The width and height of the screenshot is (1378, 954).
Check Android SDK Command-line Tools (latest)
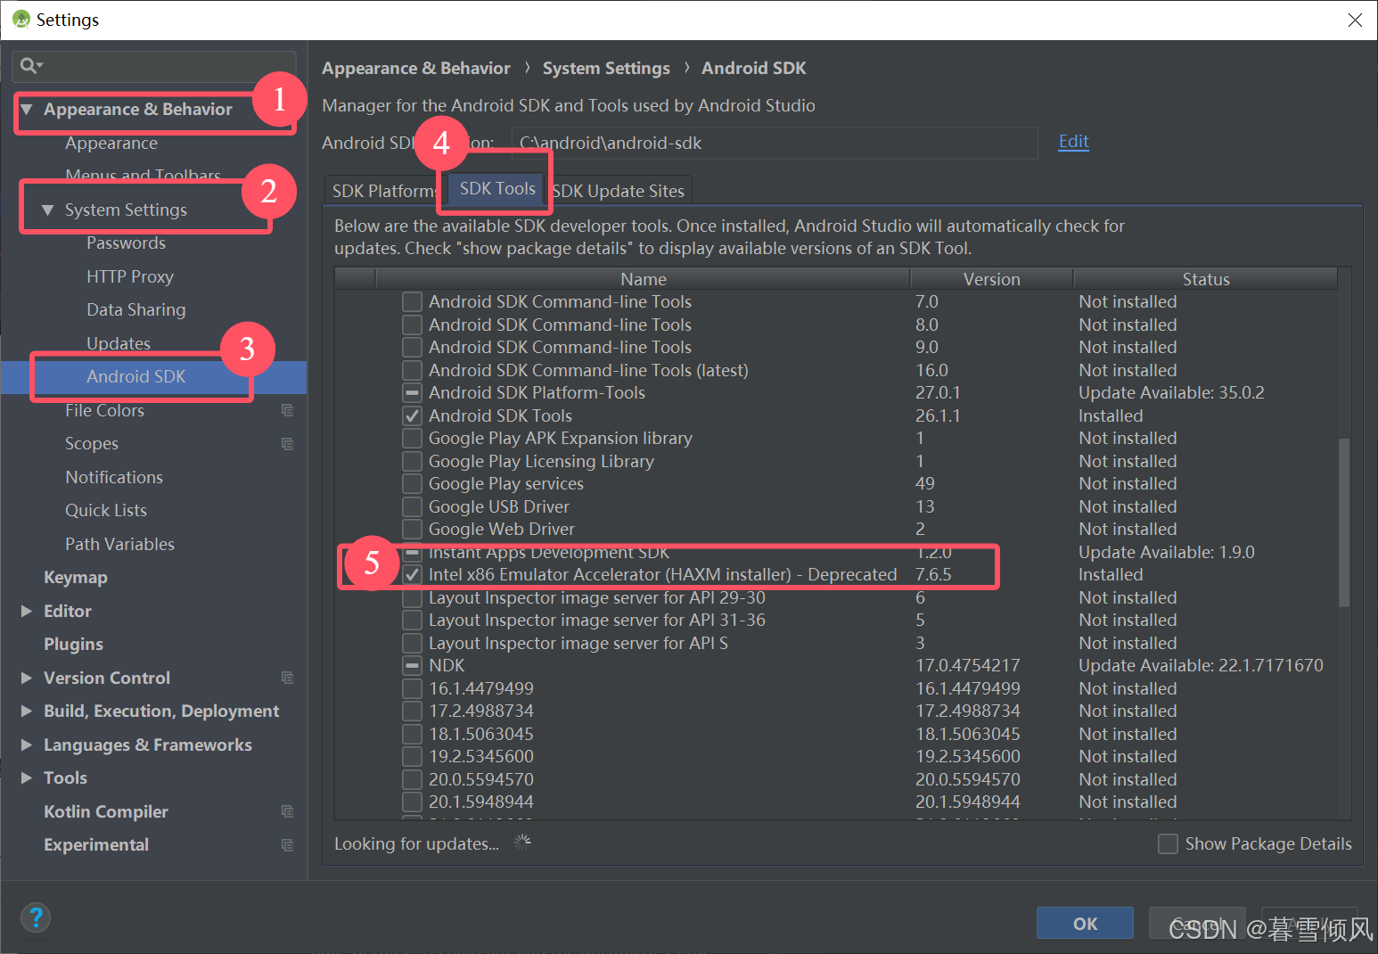(x=412, y=370)
